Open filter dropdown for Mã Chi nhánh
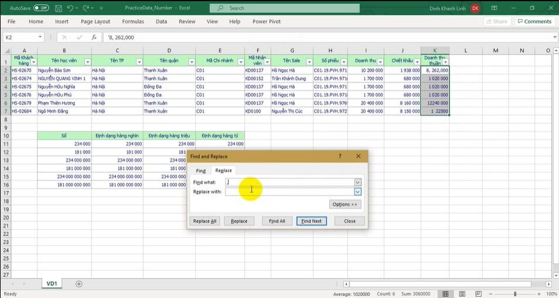Viewport: 559px width, 298px height. 241,62
